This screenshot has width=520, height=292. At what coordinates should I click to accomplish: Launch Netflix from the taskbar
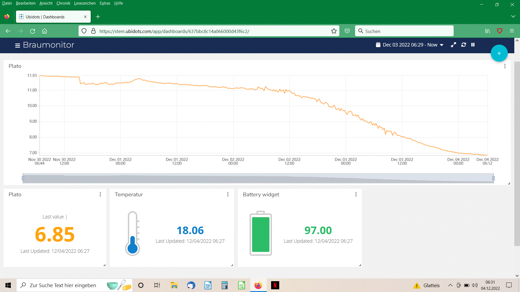[x=275, y=285]
